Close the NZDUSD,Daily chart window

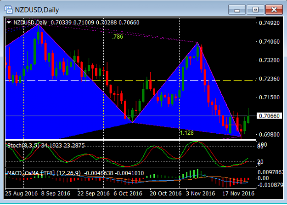(274, 10)
